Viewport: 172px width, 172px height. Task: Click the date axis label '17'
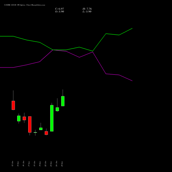click(29, 164)
